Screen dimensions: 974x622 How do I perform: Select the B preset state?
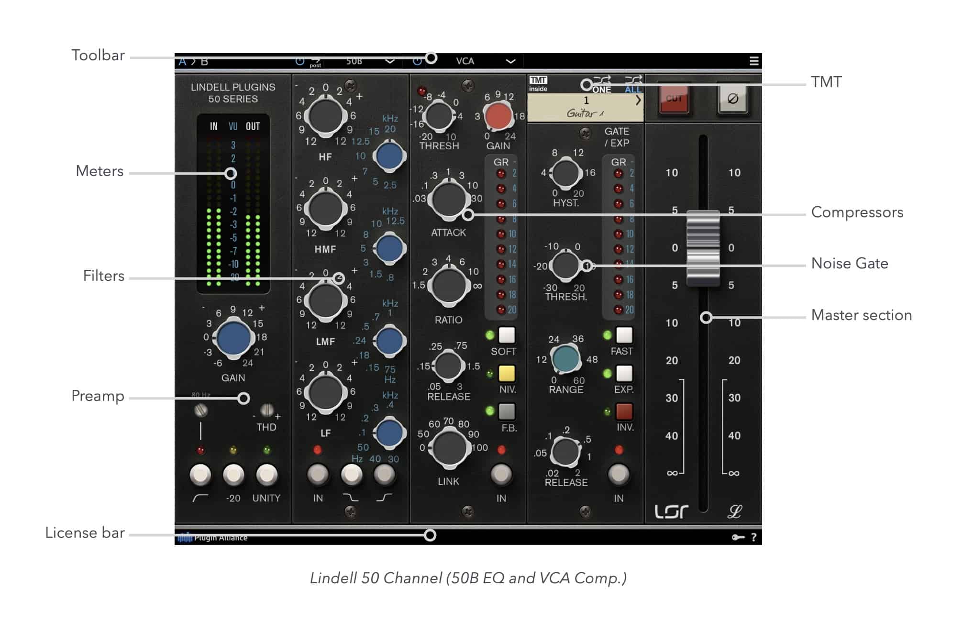[204, 61]
